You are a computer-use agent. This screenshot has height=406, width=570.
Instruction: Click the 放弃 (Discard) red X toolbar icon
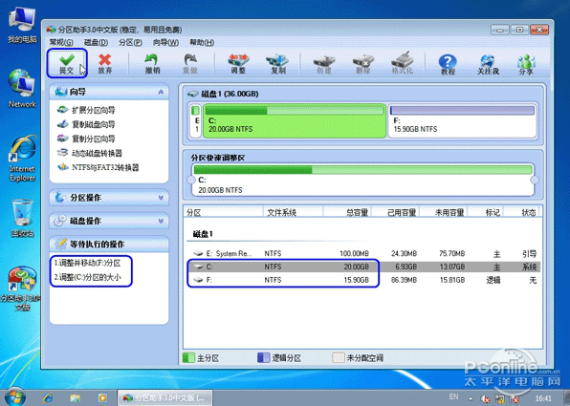[104, 64]
